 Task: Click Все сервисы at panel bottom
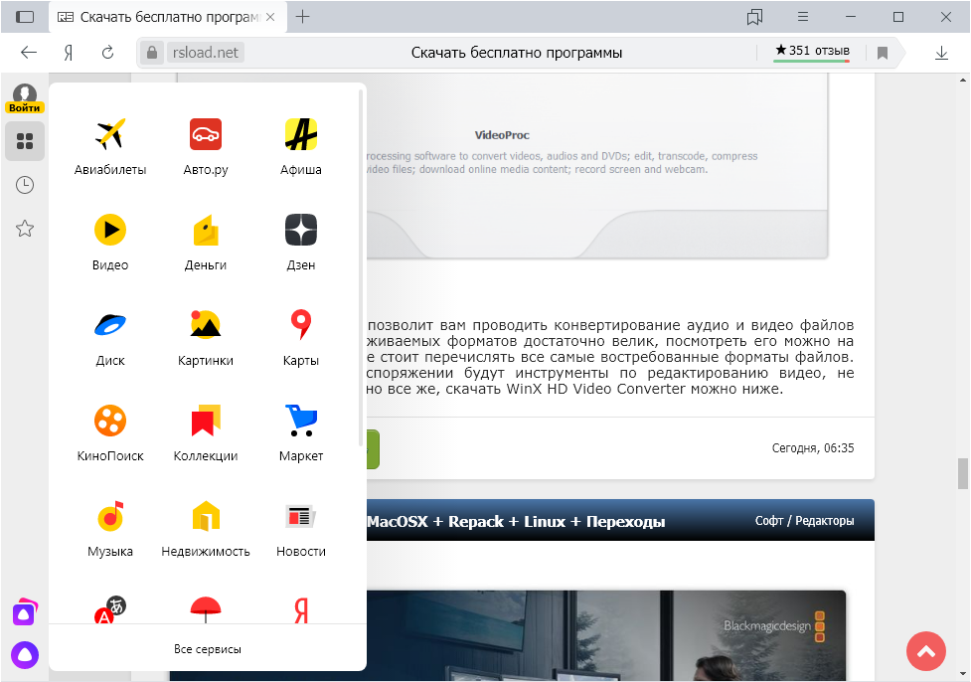click(208, 649)
